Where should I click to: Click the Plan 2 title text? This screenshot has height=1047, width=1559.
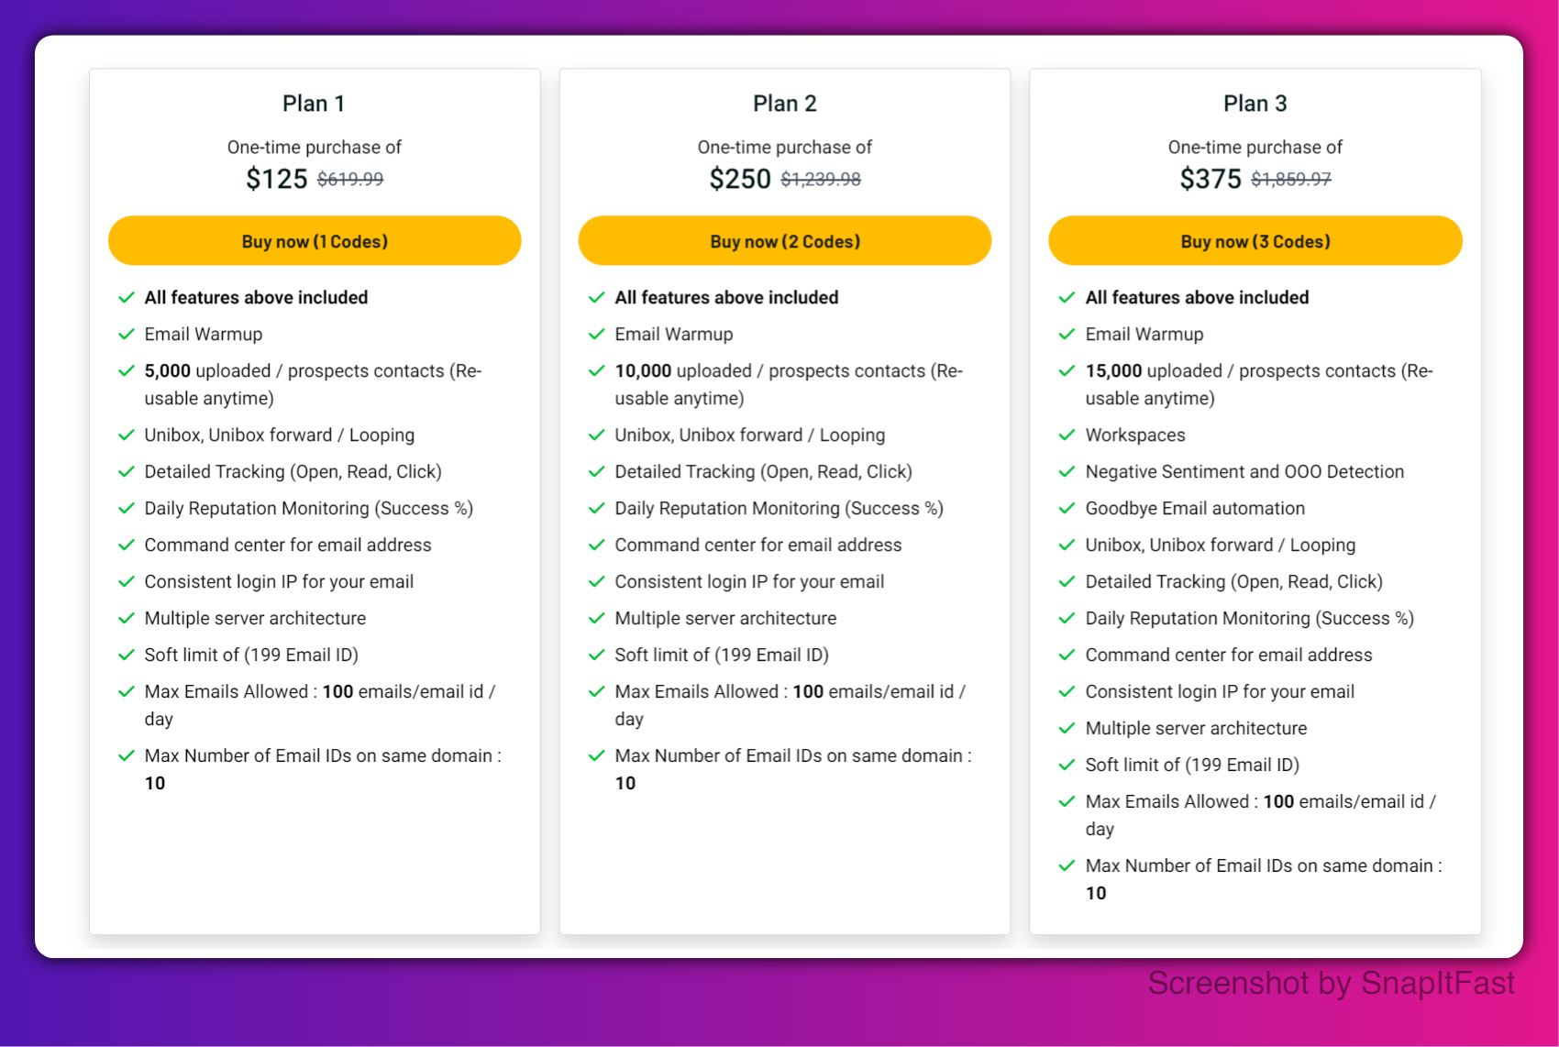pos(784,104)
